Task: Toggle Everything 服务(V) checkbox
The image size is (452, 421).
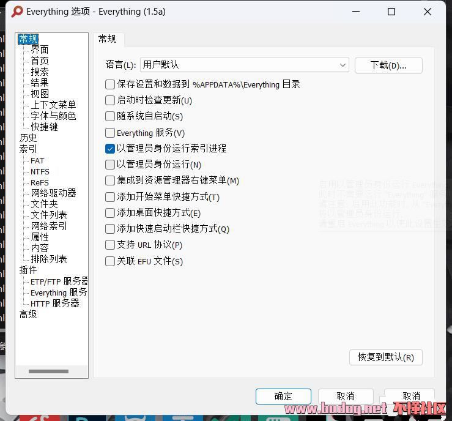Action: coord(110,133)
